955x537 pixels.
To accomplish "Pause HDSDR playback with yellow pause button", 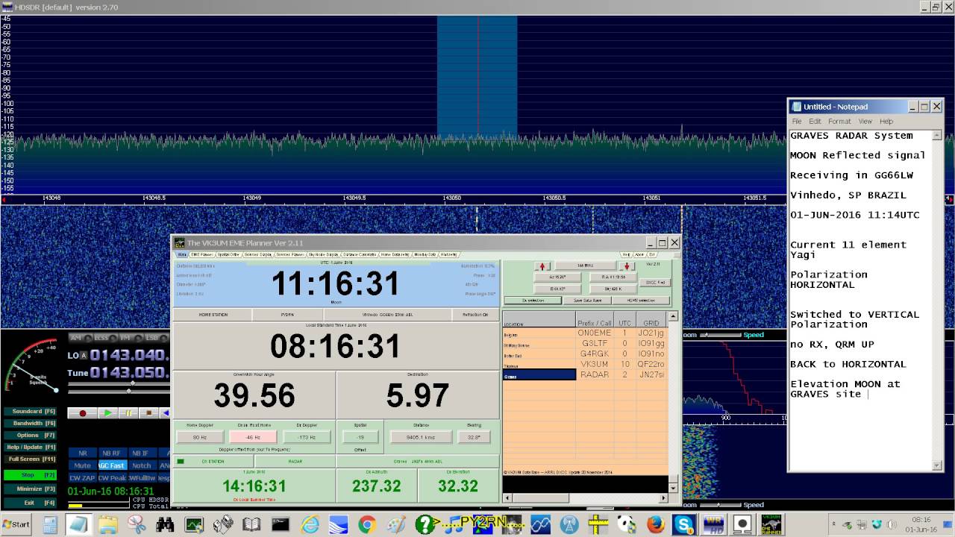I will click(128, 412).
